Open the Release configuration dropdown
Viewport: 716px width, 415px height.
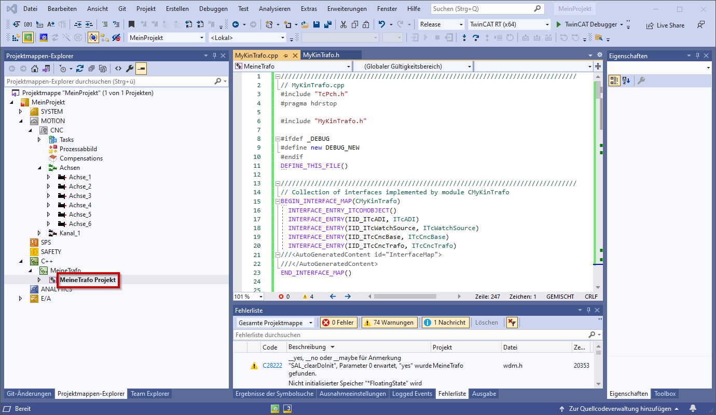[442, 24]
